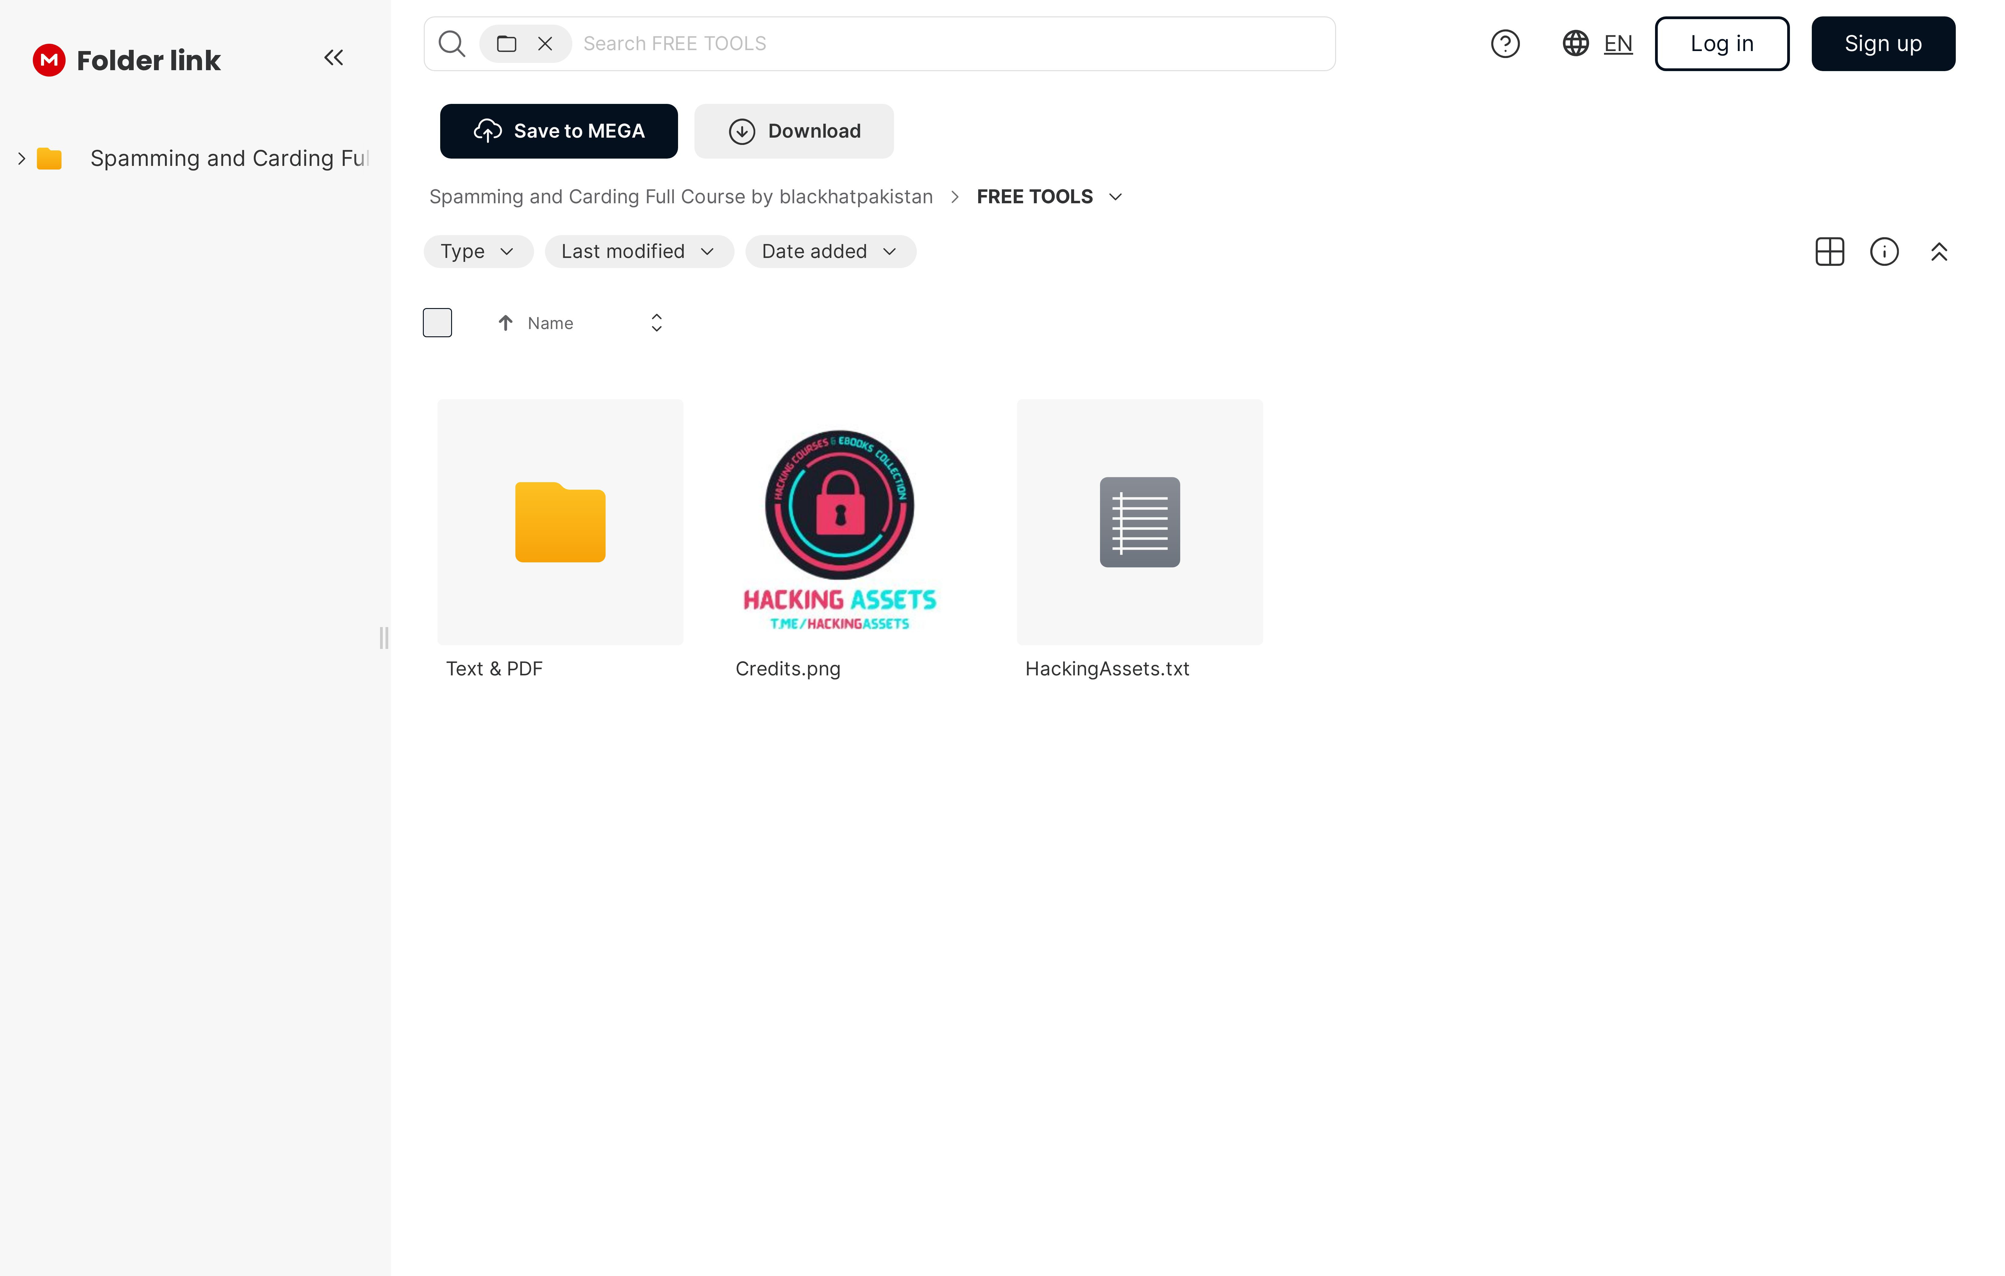Open the HackingAssets.txt file icon

[1140, 522]
